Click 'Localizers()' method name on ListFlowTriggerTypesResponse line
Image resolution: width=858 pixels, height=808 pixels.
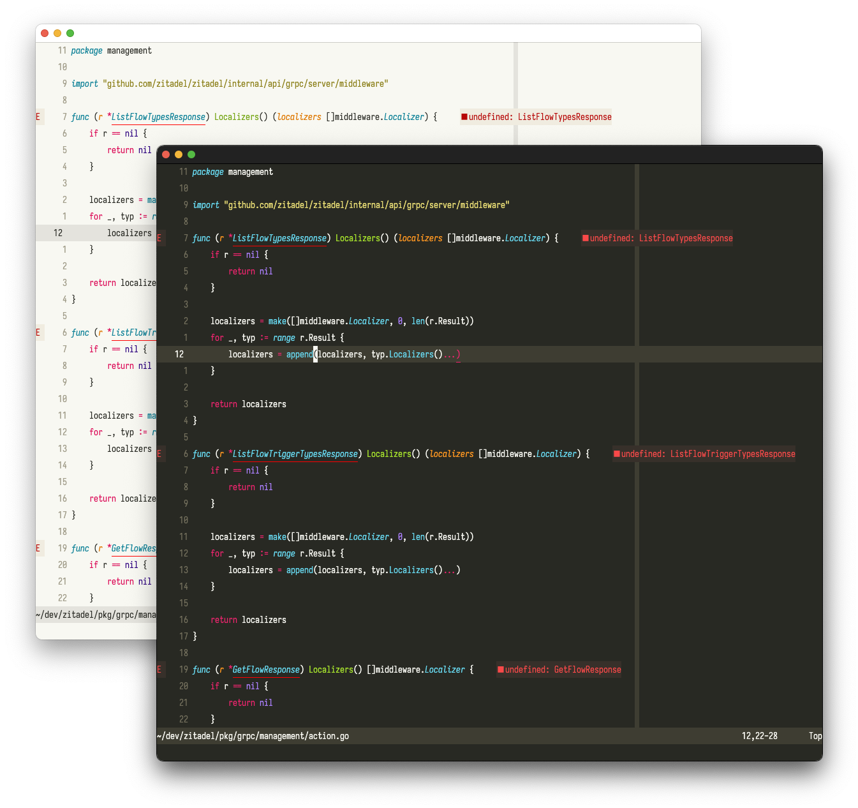coord(394,454)
